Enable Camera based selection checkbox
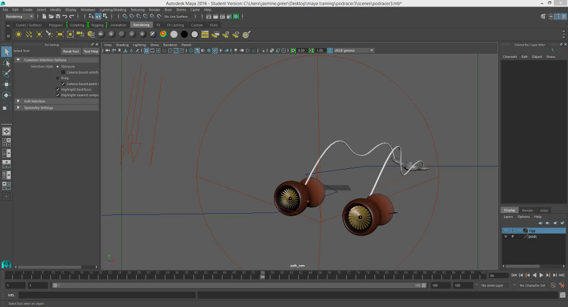Viewport: 568px width, 307px height. (x=63, y=72)
